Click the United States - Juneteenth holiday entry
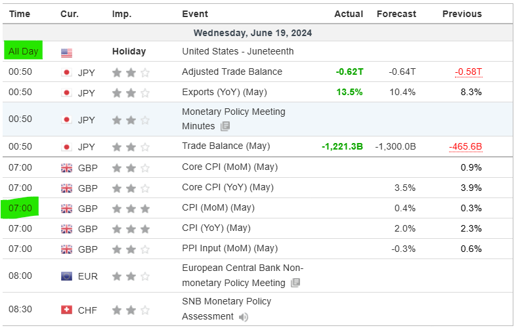518x330 pixels. point(238,52)
